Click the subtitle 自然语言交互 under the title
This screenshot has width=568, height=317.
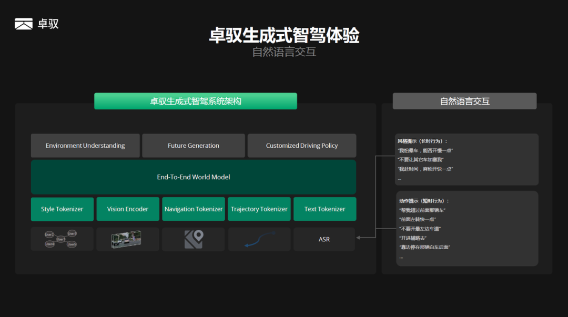pos(284,52)
